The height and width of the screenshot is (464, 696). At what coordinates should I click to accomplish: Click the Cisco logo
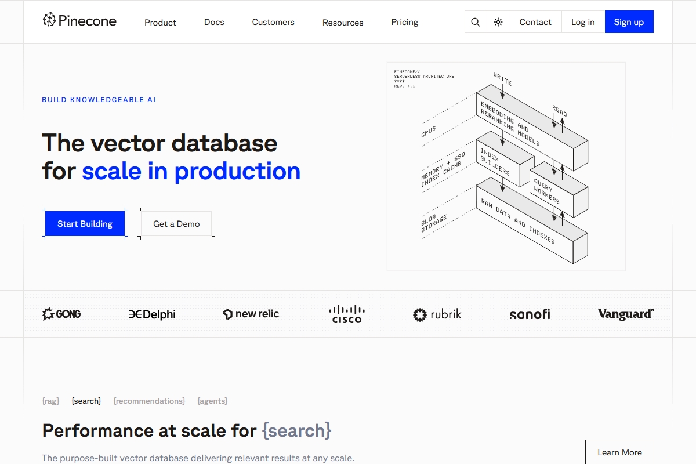tap(347, 314)
